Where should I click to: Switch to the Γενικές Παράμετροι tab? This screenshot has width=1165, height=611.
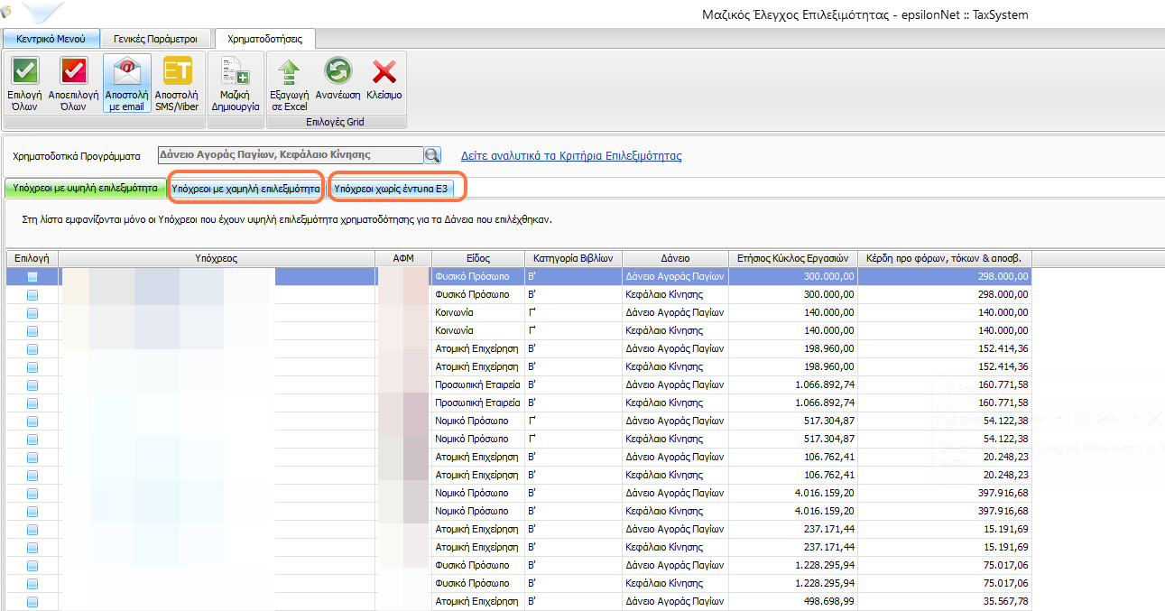(156, 39)
